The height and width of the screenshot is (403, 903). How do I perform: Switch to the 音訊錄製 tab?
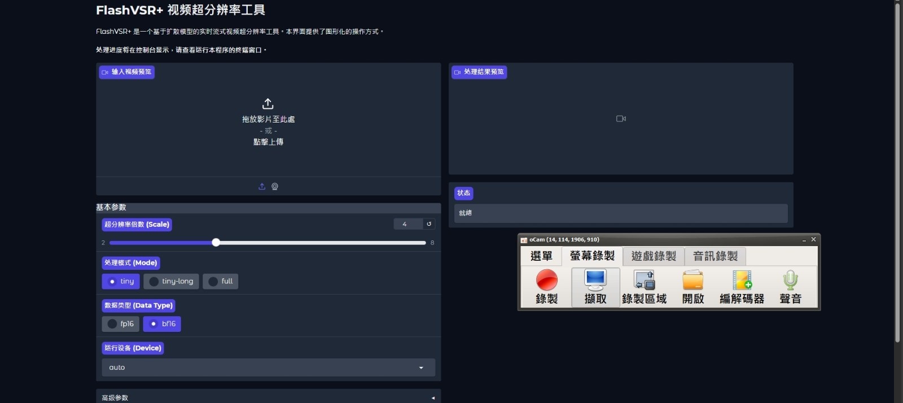[x=715, y=256]
